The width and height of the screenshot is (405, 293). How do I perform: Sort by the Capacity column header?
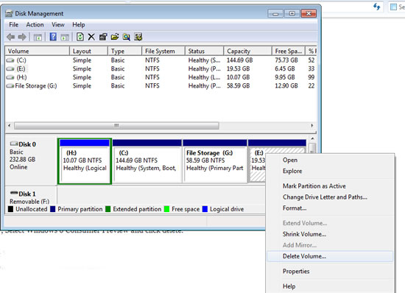click(247, 51)
